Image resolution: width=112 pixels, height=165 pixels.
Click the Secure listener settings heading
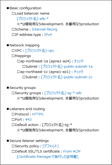pyautogui.click(x=29, y=141)
